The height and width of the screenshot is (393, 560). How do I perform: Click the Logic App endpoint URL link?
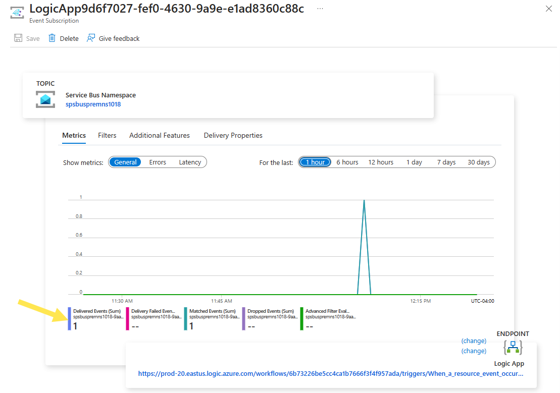331,373
